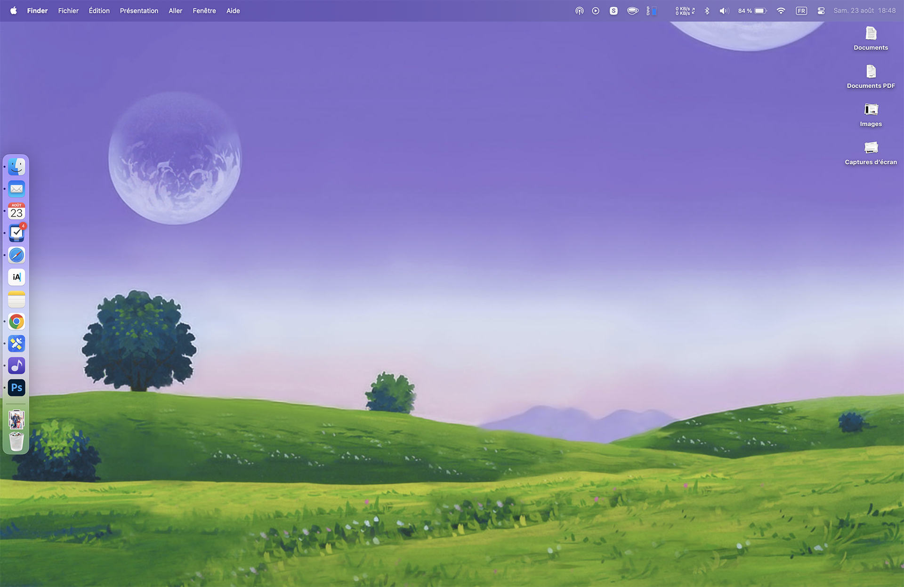This screenshot has height=587, width=904.
Task: Open the Notes app in the Dock
Action: pos(16,299)
